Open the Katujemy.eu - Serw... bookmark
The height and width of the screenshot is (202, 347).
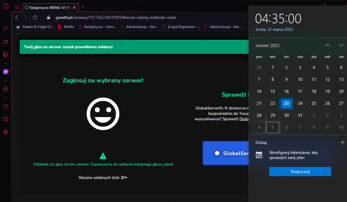[x=97, y=27]
